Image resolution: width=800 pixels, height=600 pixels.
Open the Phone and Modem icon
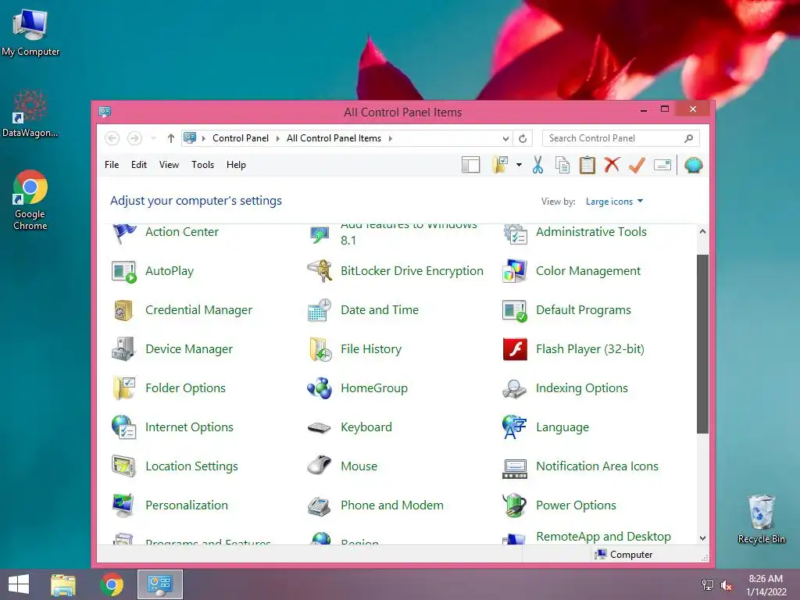pos(320,506)
